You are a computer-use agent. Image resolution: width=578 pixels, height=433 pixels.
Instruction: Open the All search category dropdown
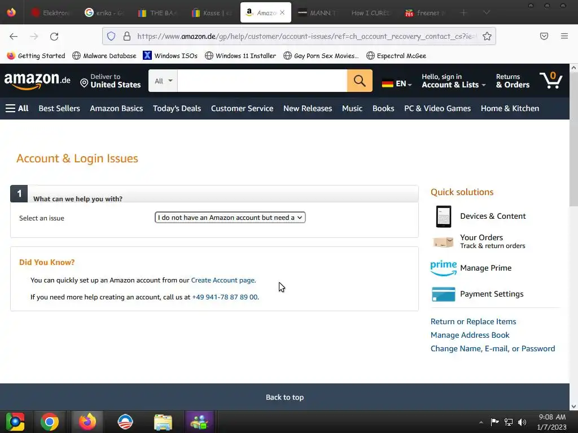163,81
